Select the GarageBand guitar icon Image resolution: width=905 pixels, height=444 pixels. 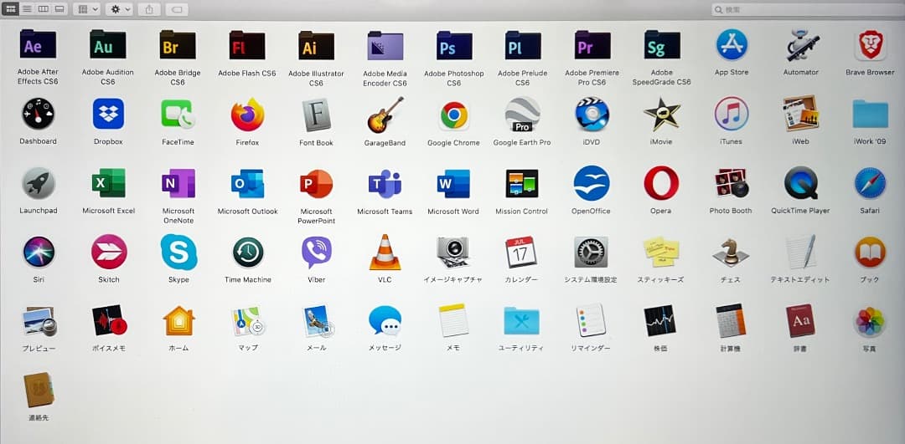click(385, 115)
